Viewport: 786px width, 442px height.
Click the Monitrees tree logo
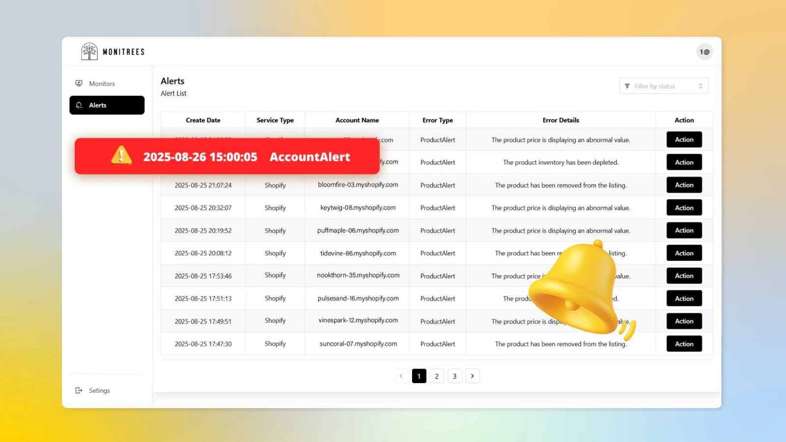pyautogui.click(x=90, y=51)
